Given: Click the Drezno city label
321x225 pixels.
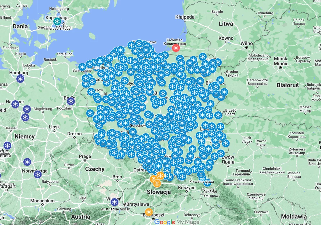Looking at the screenshot, I should (x=75, y=134).
